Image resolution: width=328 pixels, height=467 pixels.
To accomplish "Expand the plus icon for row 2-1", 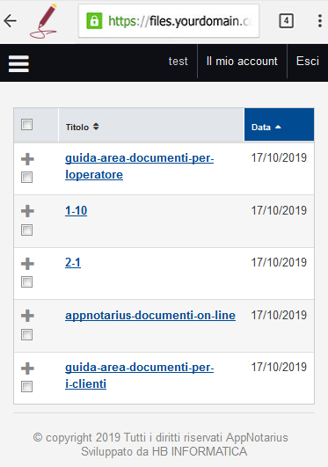I will pos(27,264).
